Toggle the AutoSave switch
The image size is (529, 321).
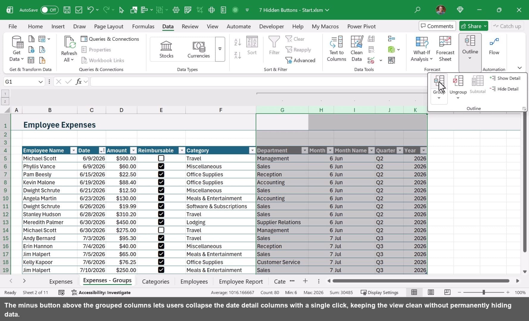[x=49, y=10]
